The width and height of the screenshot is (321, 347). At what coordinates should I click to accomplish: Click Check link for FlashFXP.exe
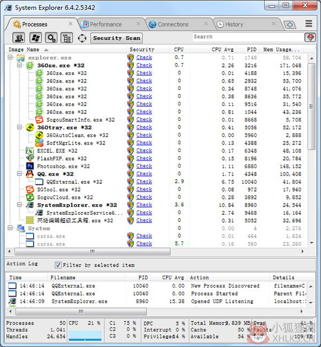click(x=144, y=158)
